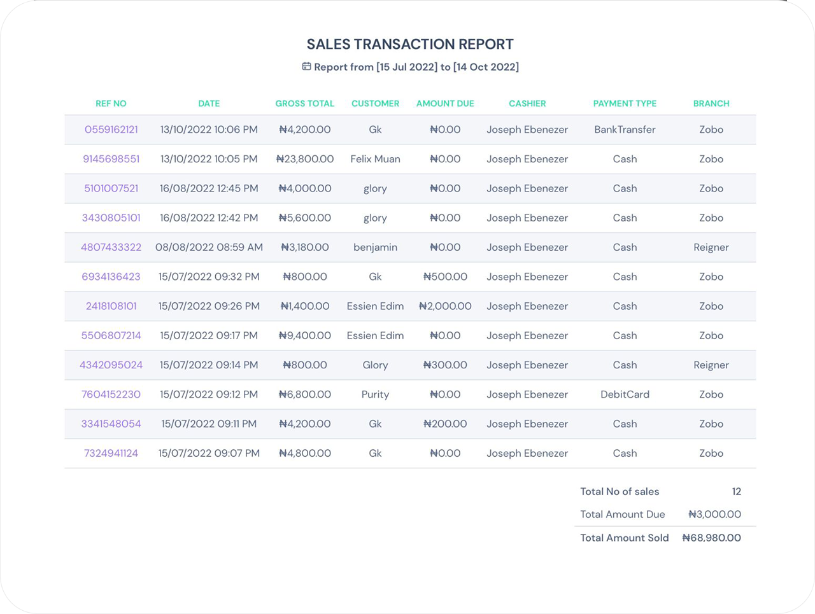Image resolution: width=815 pixels, height=614 pixels.
Task: Click the PAYMENT TYPE column header
Action: 625,103
